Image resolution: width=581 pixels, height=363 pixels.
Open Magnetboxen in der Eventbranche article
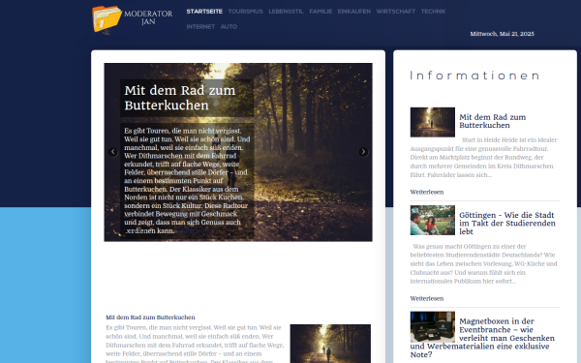pos(482,338)
